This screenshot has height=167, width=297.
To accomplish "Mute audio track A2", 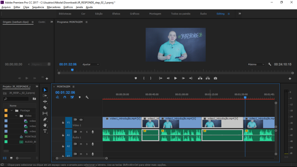I will pyautogui.click(x=81, y=144).
